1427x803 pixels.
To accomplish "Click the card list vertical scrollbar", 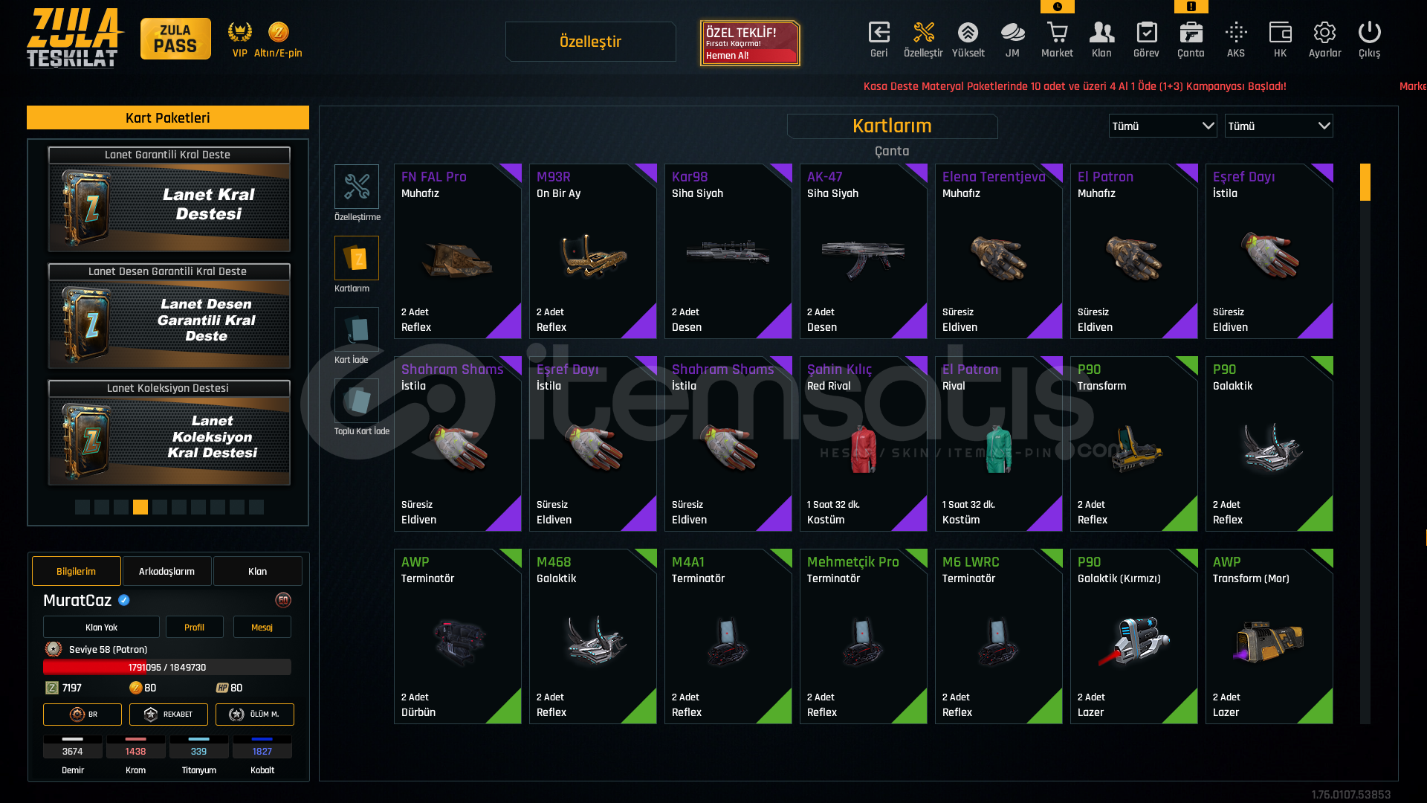I will pyautogui.click(x=1365, y=444).
